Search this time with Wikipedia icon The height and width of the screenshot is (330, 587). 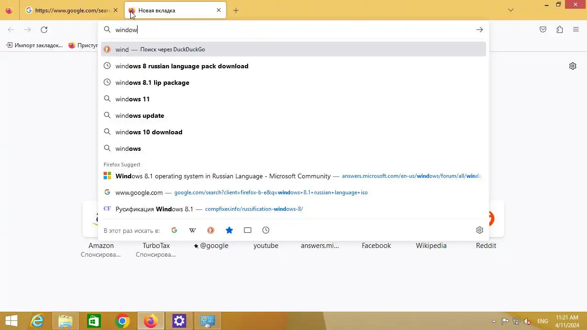193,230
